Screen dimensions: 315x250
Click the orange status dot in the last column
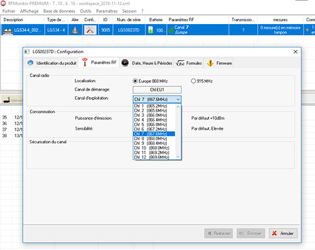[307, 30]
